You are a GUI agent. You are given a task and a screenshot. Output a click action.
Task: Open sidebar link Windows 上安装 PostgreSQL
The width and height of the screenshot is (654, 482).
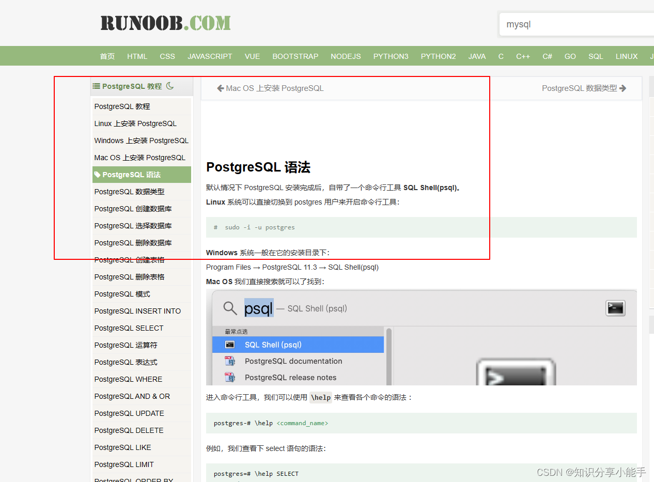[x=141, y=141]
